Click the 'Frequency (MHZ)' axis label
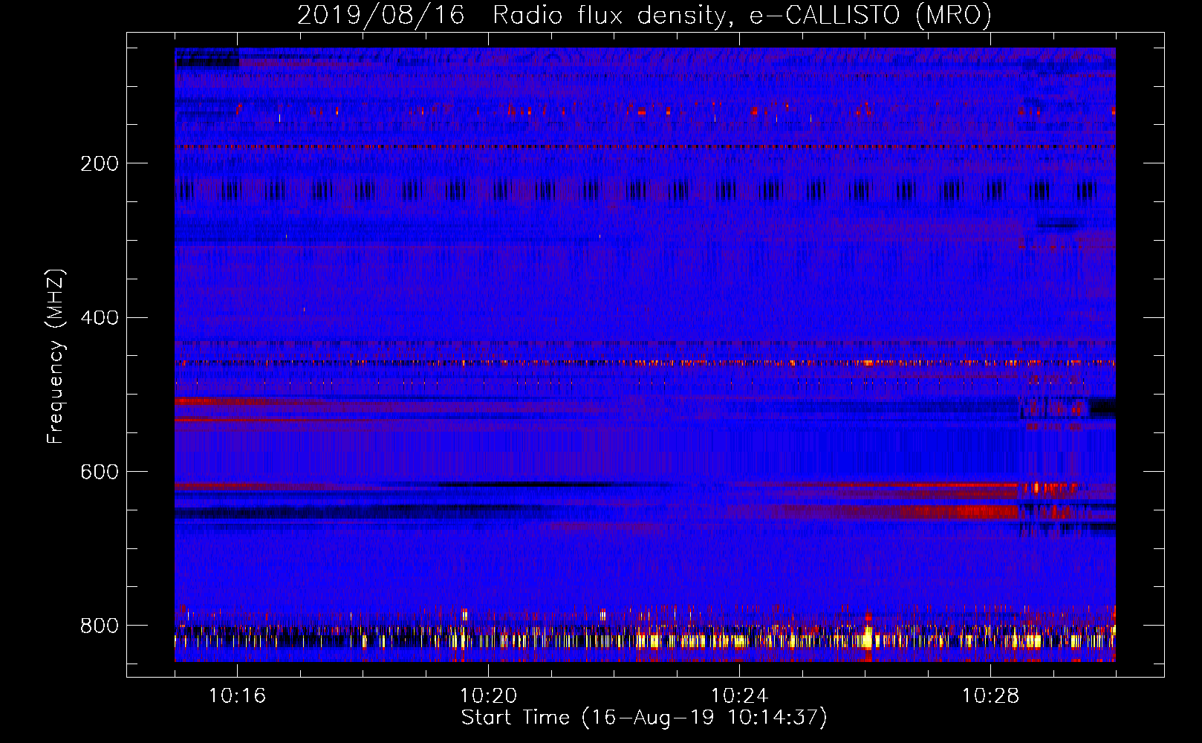The image size is (1202, 743). (55, 356)
